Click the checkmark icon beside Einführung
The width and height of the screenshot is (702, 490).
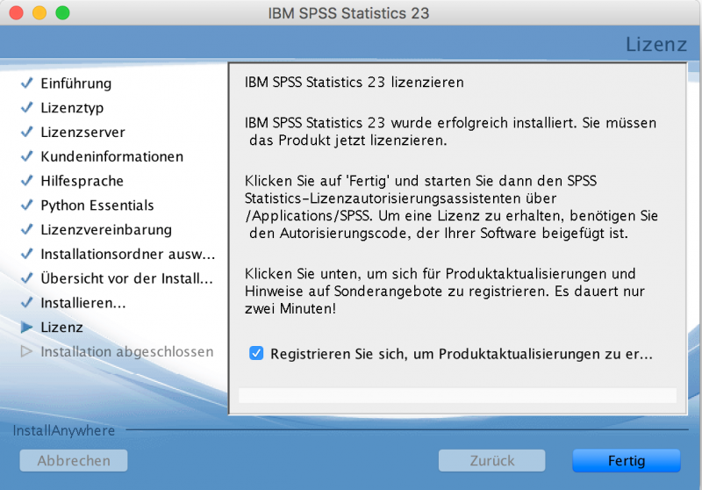(x=27, y=83)
